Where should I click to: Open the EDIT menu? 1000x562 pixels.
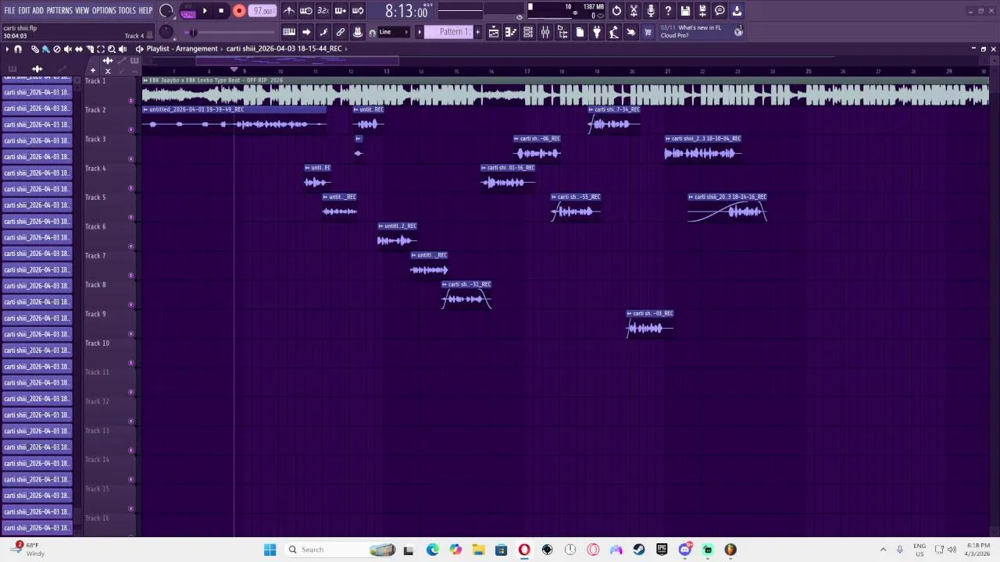(23, 10)
